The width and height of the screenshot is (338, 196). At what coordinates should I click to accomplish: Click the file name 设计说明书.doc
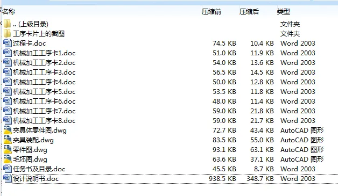click(36, 179)
